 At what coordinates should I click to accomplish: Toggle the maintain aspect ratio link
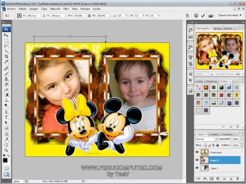coord(89,15)
